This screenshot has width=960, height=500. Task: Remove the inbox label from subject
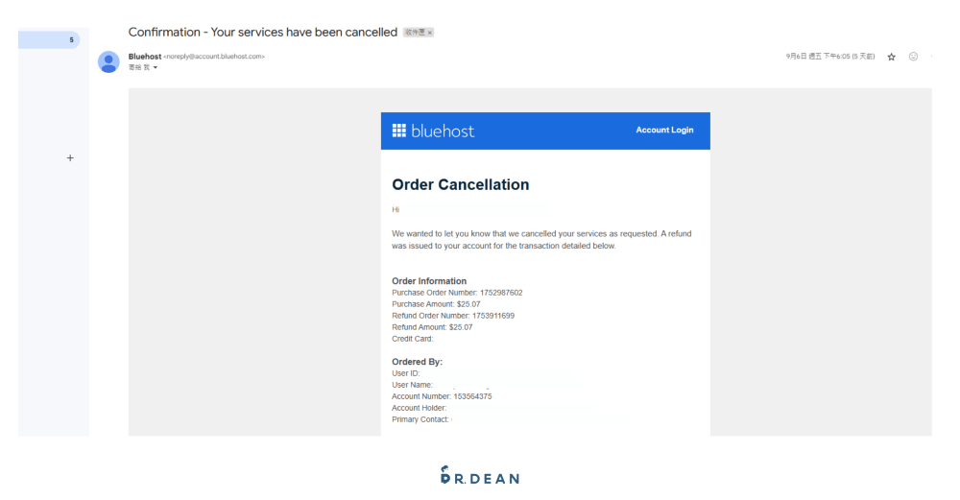pyautogui.click(x=430, y=33)
